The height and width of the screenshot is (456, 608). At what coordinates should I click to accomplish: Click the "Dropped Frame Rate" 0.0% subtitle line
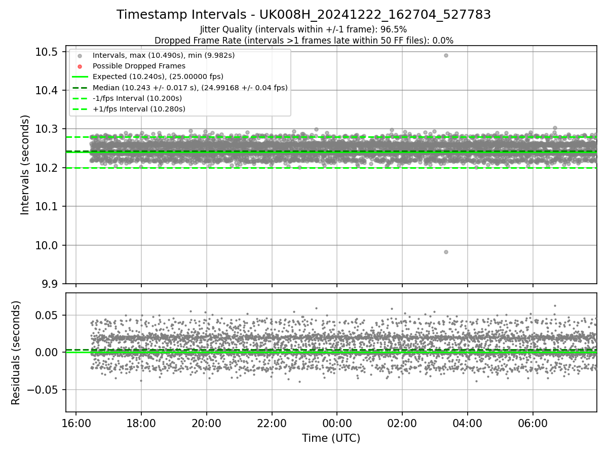pyautogui.click(x=303, y=41)
